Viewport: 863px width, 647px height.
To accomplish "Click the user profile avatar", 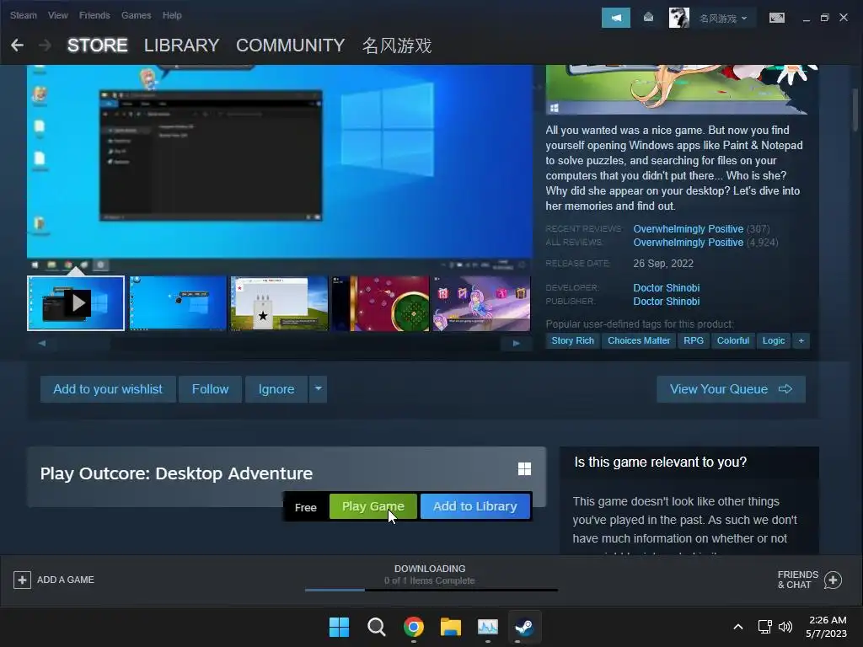I will click(x=678, y=18).
